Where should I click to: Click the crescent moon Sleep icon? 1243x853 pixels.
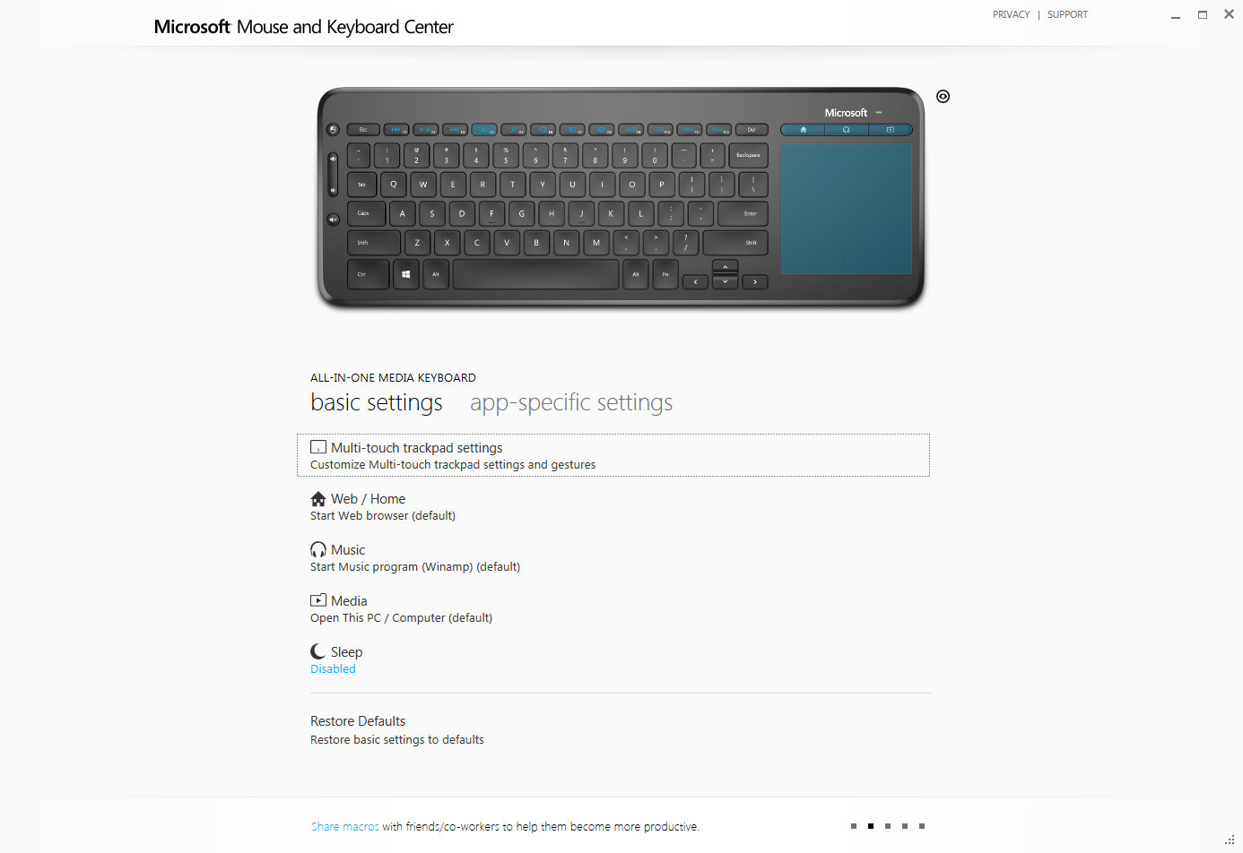pyautogui.click(x=318, y=651)
